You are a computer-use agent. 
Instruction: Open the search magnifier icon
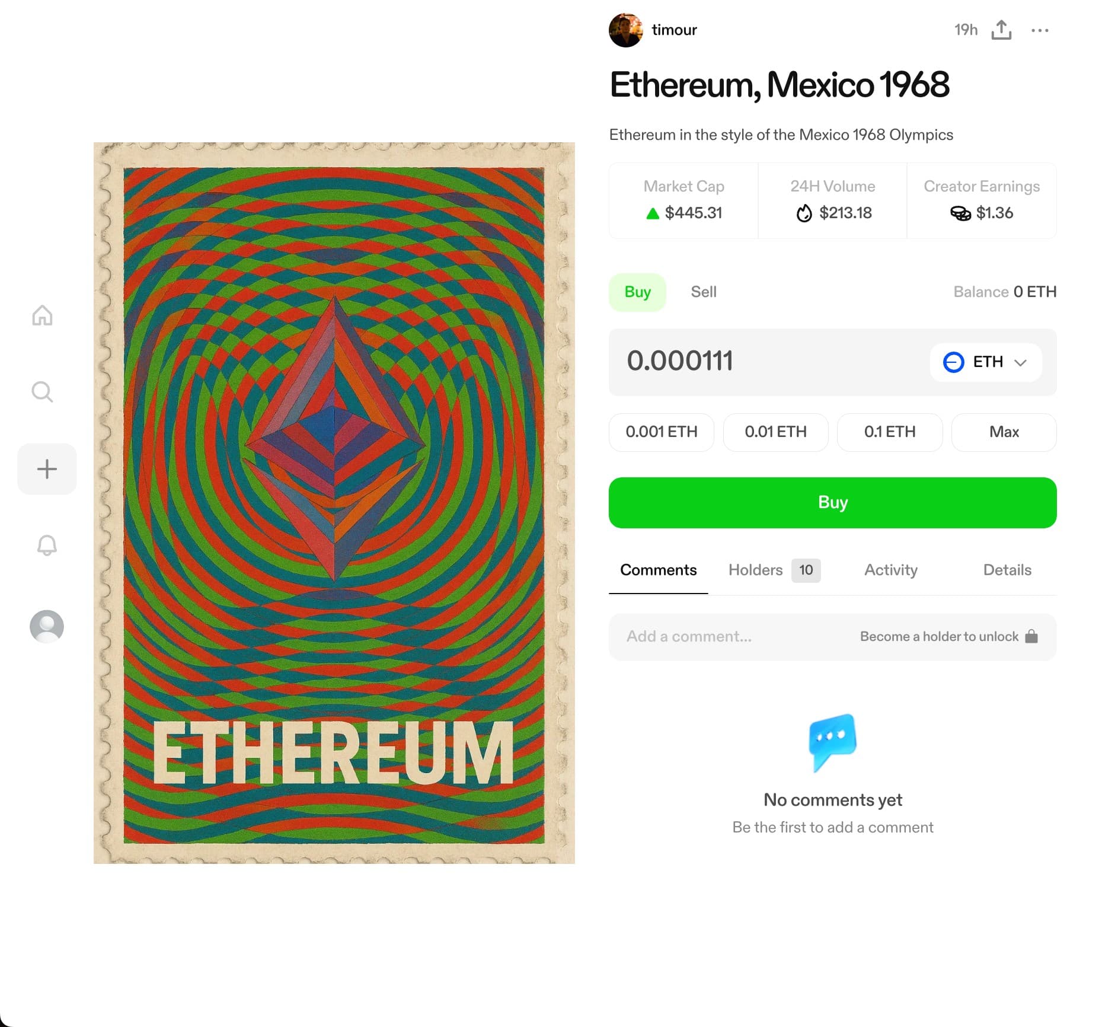click(42, 391)
